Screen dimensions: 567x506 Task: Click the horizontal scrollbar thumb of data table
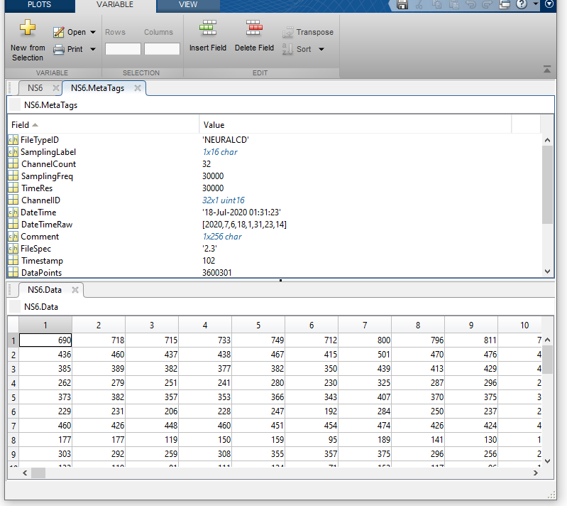[38, 473]
